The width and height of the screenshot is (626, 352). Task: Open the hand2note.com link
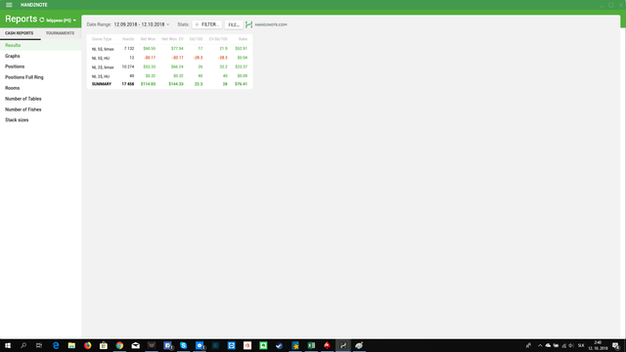tap(271, 24)
